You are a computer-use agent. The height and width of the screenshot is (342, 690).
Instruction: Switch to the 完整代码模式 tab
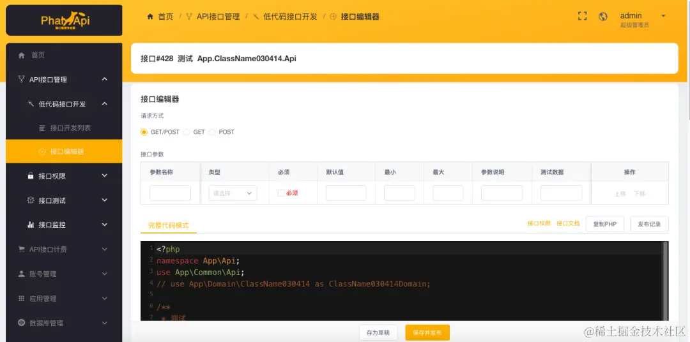coord(169,225)
